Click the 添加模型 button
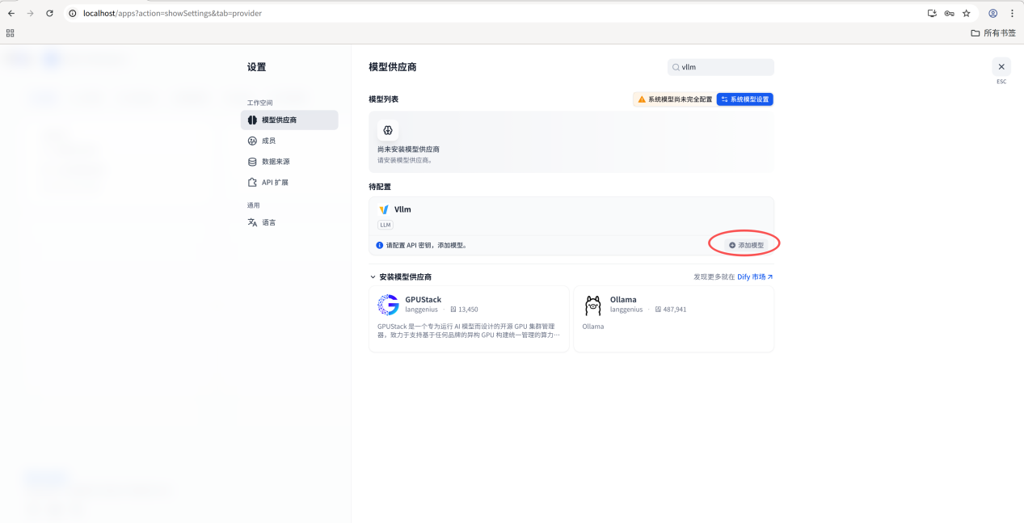1024x523 pixels. coord(746,245)
